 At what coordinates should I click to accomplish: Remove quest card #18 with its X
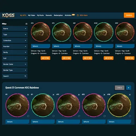coord(130,95)
